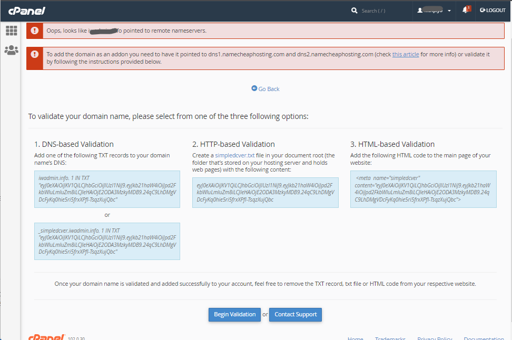512x340 pixels.
Task: Open the notifications bell icon
Action: pyautogui.click(x=466, y=10)
